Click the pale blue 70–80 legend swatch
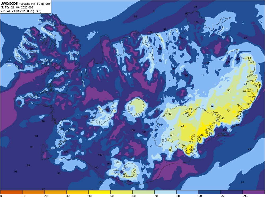265x198 pixels. [x=165, y=192]
